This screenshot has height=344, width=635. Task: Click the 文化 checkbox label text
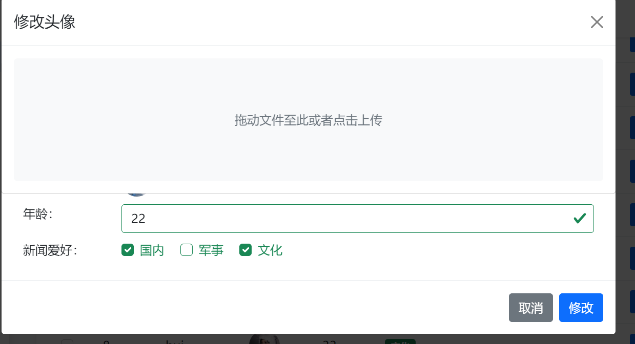coord(270,250)
